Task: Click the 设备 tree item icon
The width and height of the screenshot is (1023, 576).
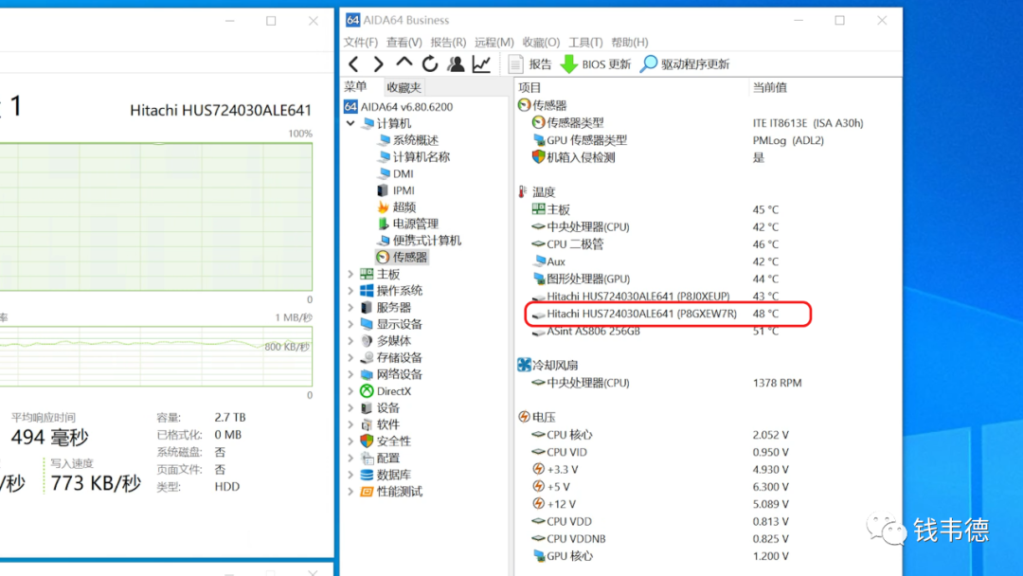Action: [x=367, y=407]
